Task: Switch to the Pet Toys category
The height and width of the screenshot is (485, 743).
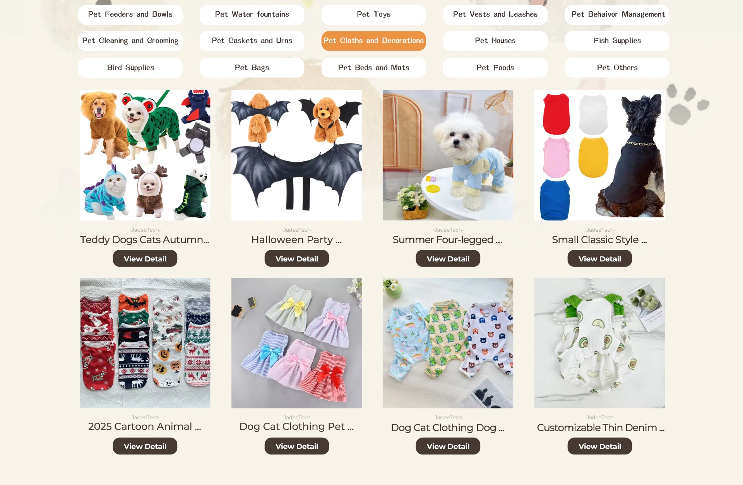Action: click(373, 14)
